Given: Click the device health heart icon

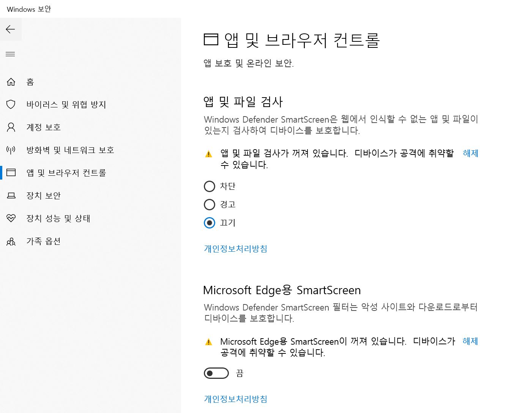Looking at the screenshot, I should click(x=11, y=218).
